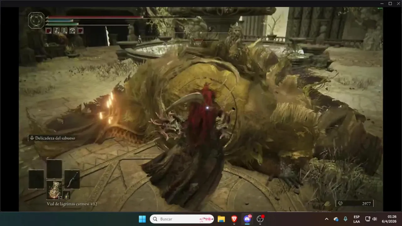Click the second status buff icon under stamina bar

[x=56, y=30]
